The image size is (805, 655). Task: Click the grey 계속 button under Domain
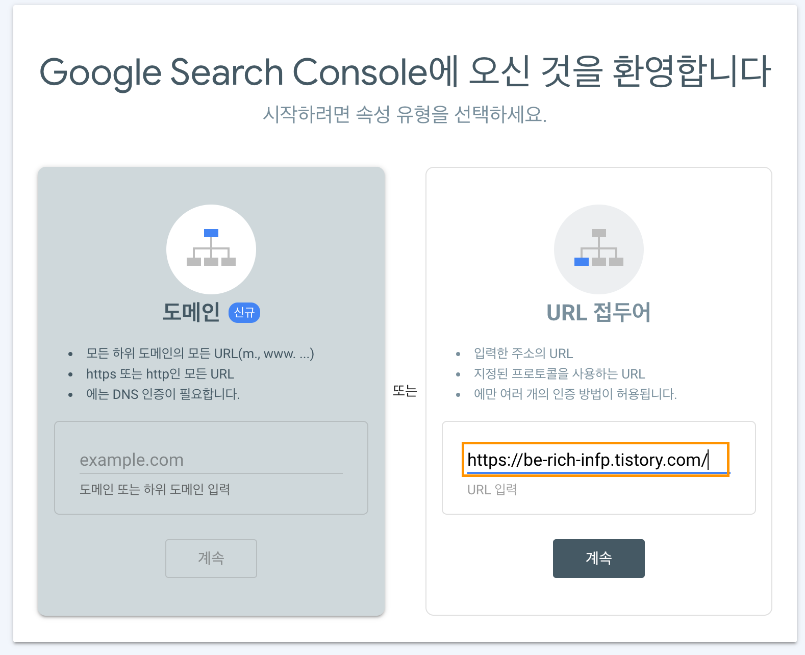pyautogui.click(x=211, y=558)
